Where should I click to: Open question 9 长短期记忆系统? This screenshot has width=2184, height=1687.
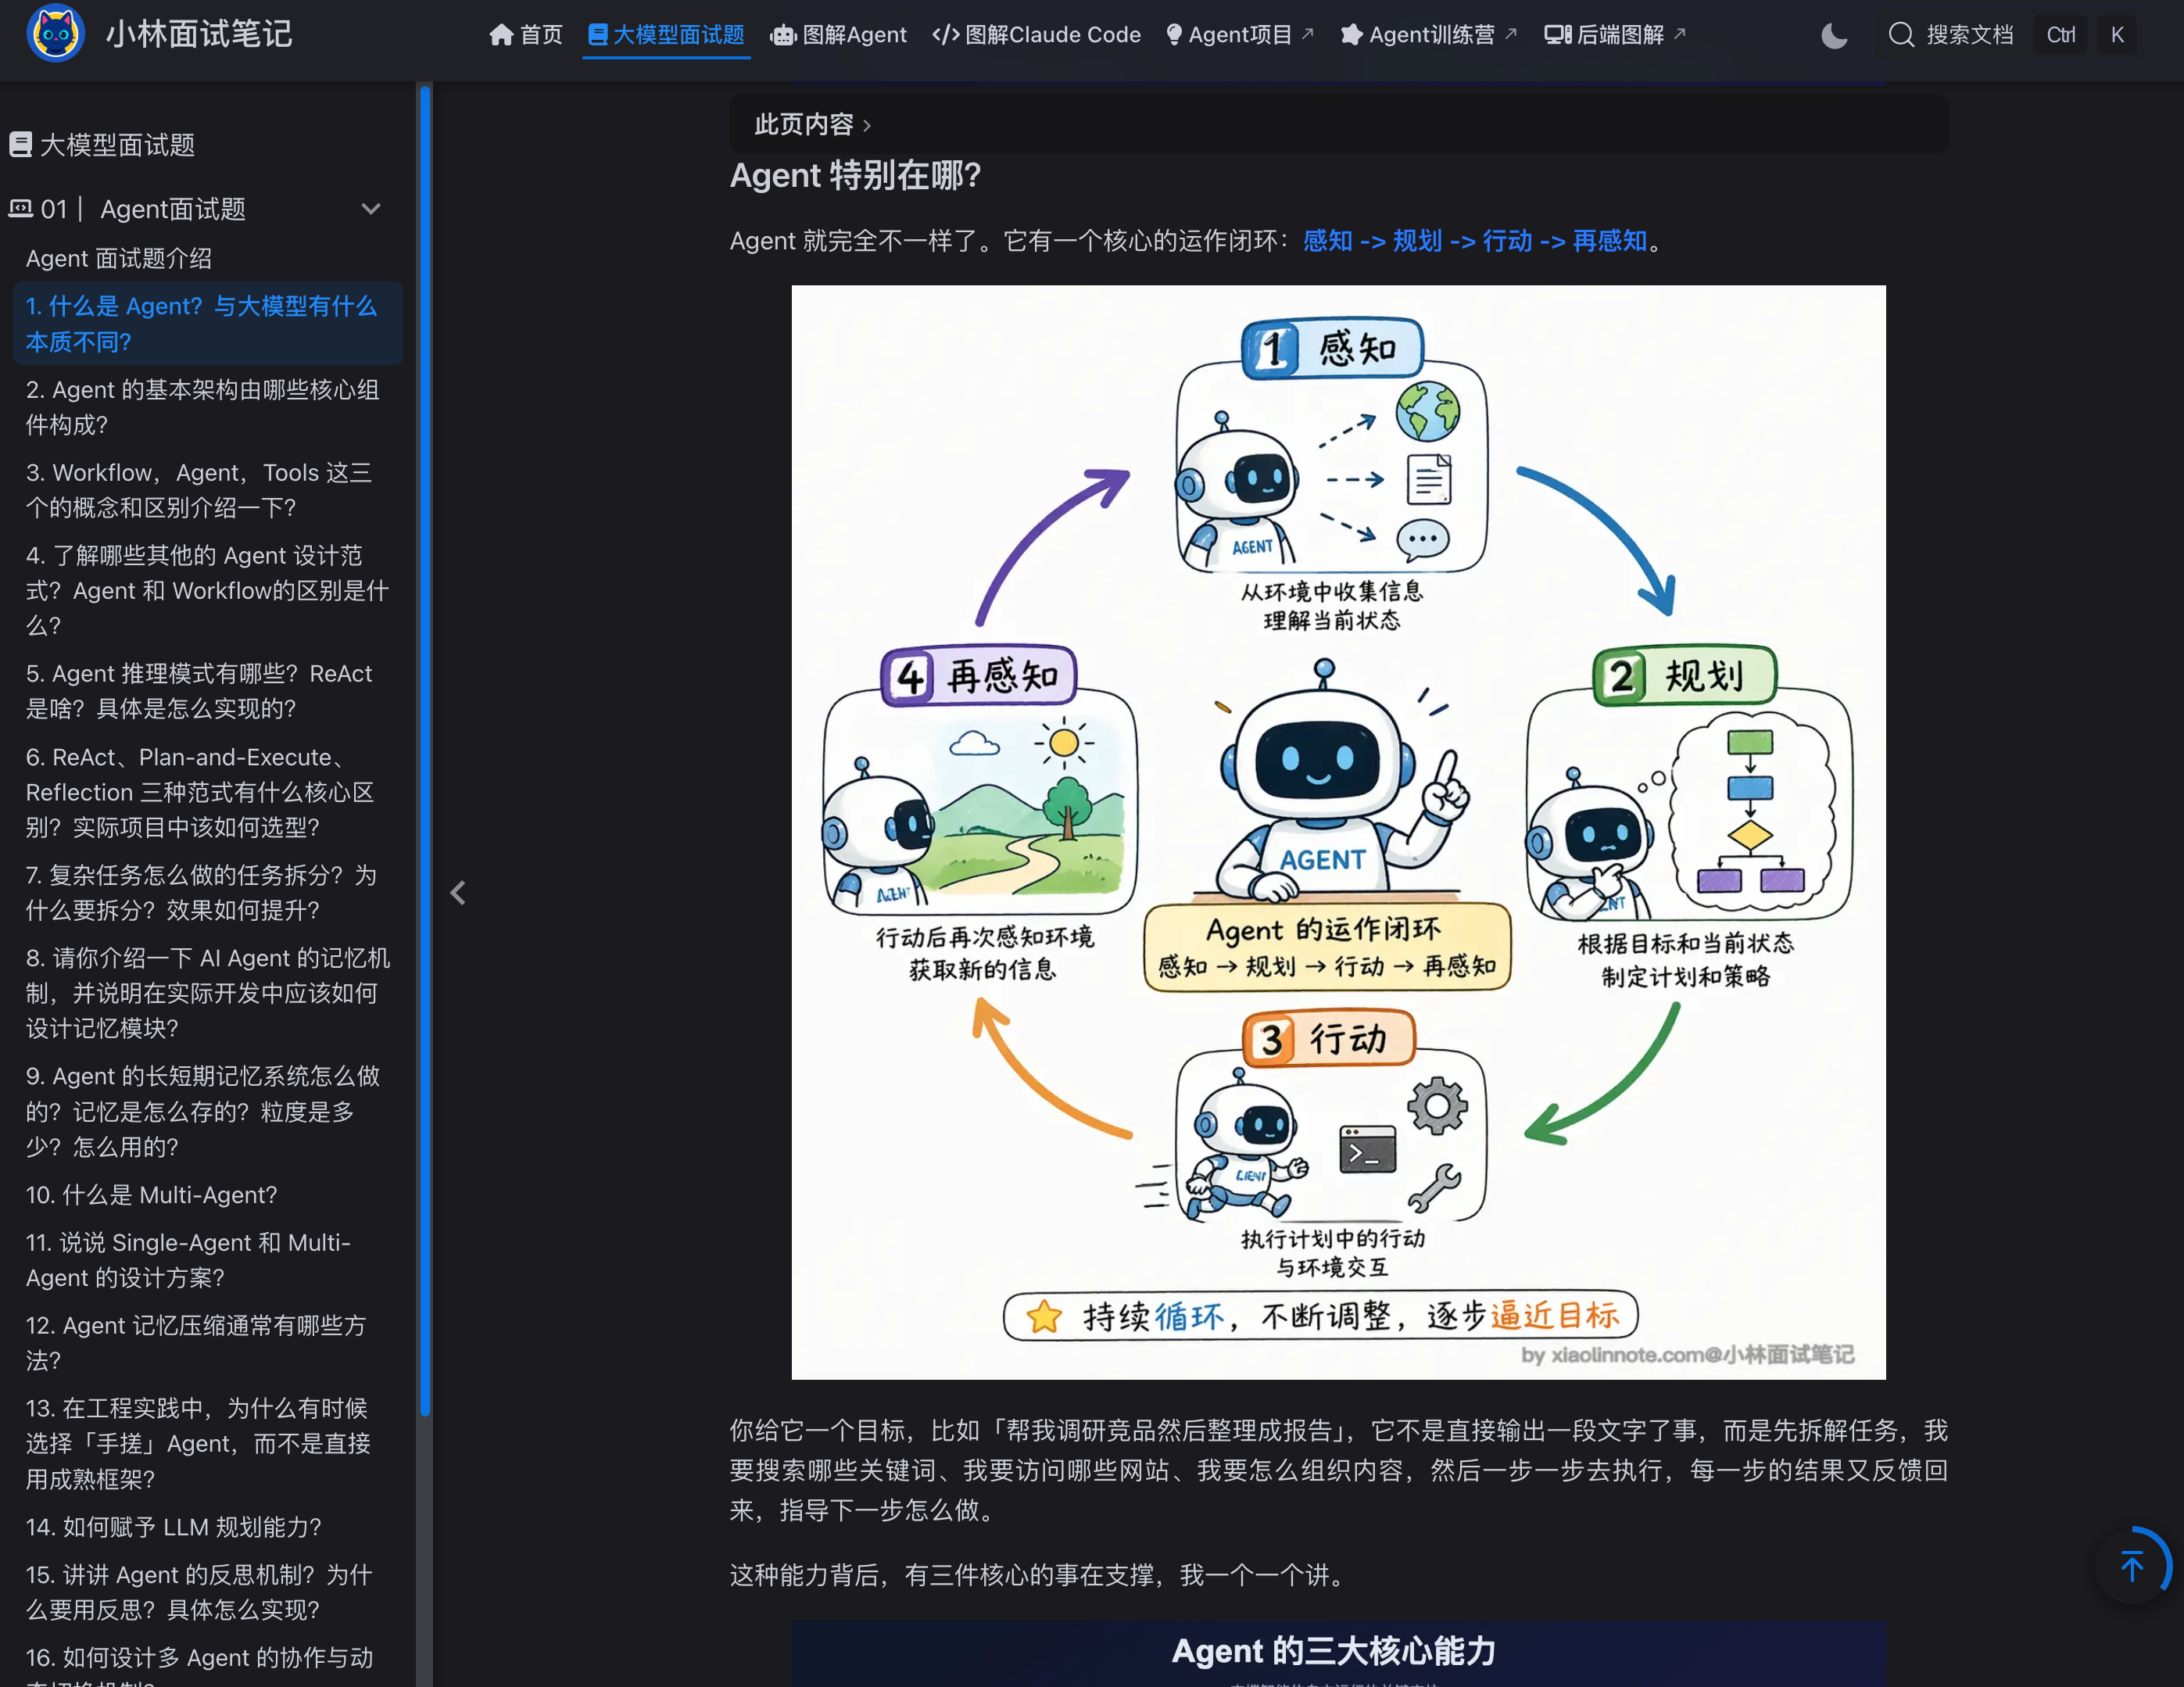pyautogui.click(x=208, y=1110)
